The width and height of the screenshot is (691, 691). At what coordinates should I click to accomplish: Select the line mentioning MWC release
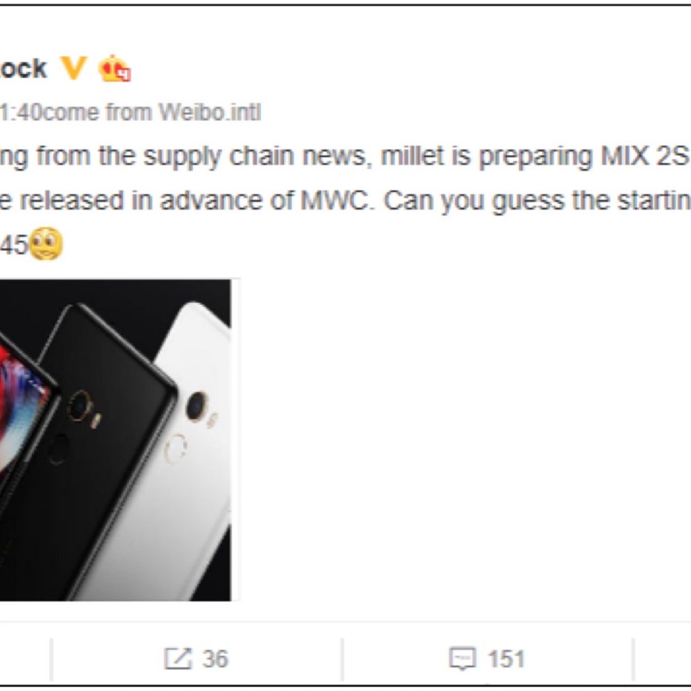345,202
